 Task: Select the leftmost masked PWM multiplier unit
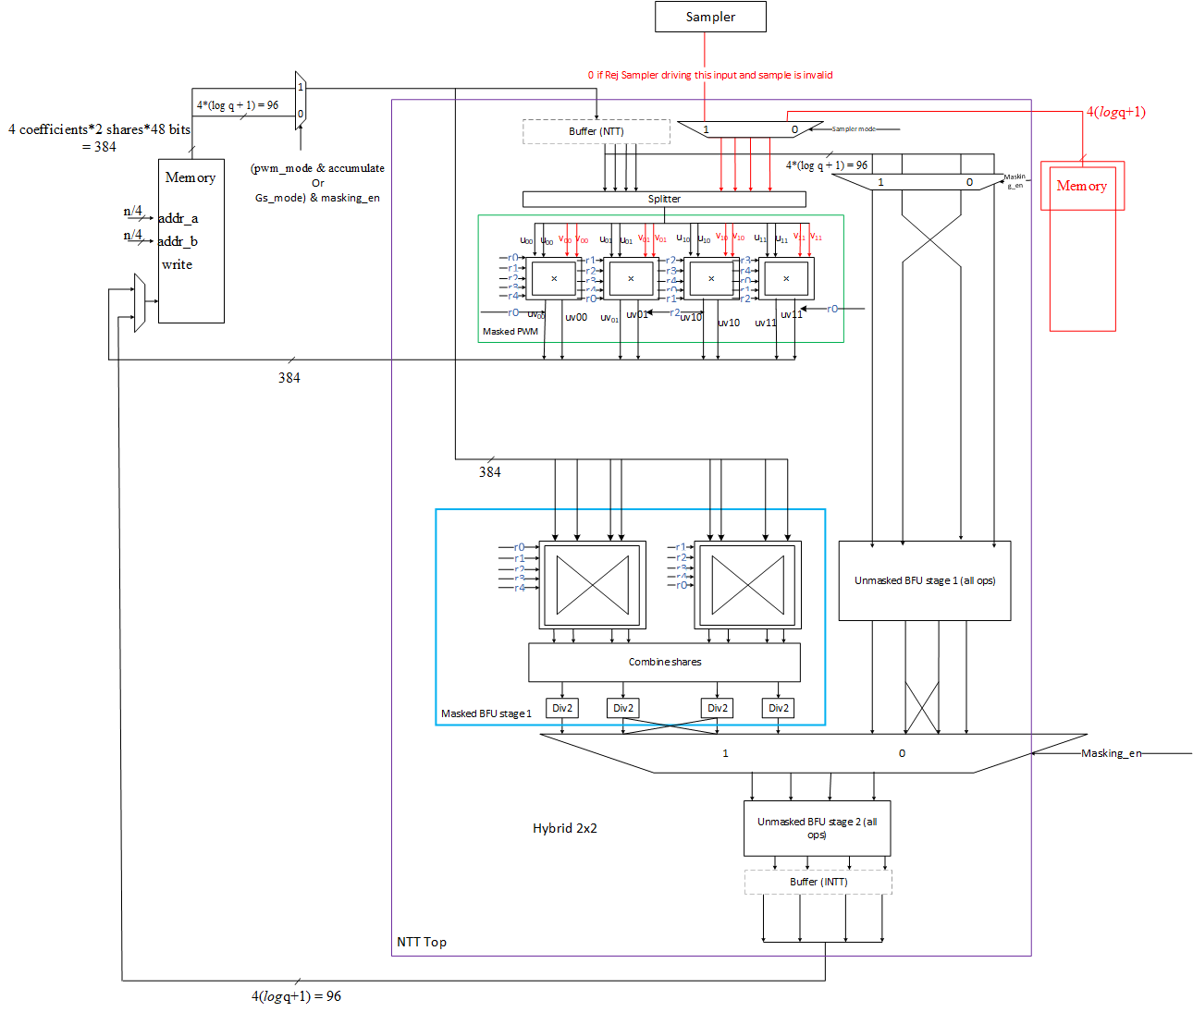[554, 277]
